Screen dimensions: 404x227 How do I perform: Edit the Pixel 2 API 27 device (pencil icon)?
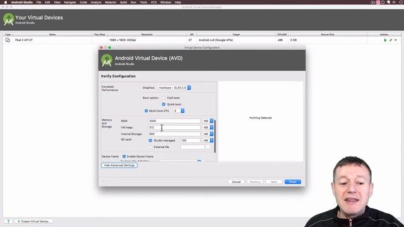pyautogui.click(x=391, y=40)
